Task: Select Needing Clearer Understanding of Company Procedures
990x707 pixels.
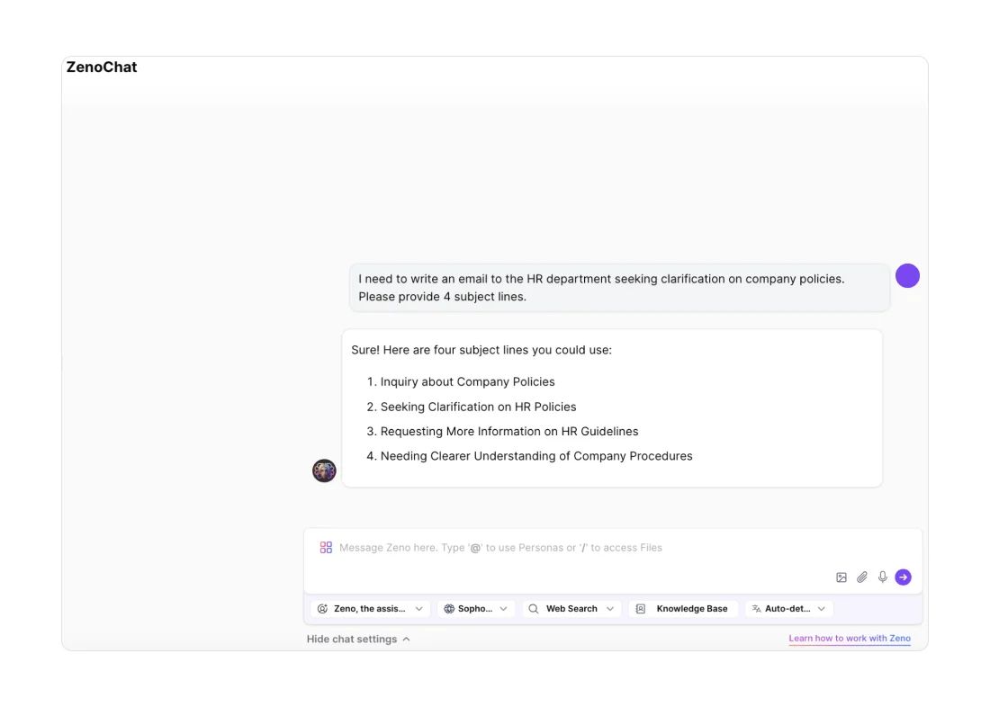Action: 536,456
